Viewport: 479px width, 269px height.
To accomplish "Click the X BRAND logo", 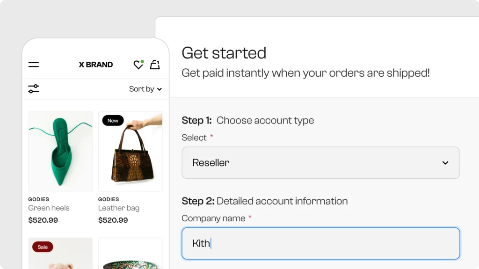I will 96,65.
